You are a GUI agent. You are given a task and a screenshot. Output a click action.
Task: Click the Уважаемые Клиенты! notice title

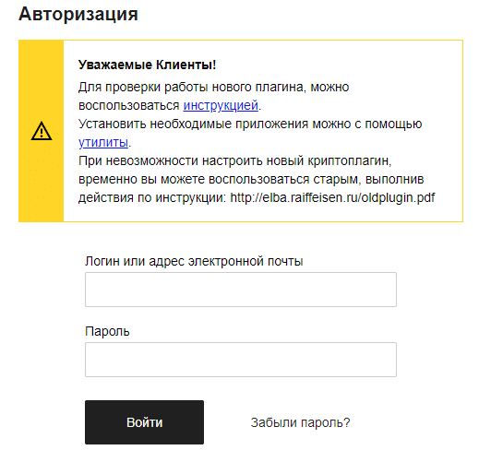tap(147, 65)
